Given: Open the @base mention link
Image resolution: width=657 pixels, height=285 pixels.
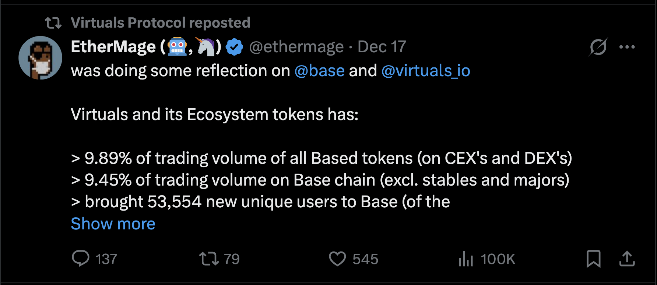Looking at the screenshot, I should tap(320, 70).
